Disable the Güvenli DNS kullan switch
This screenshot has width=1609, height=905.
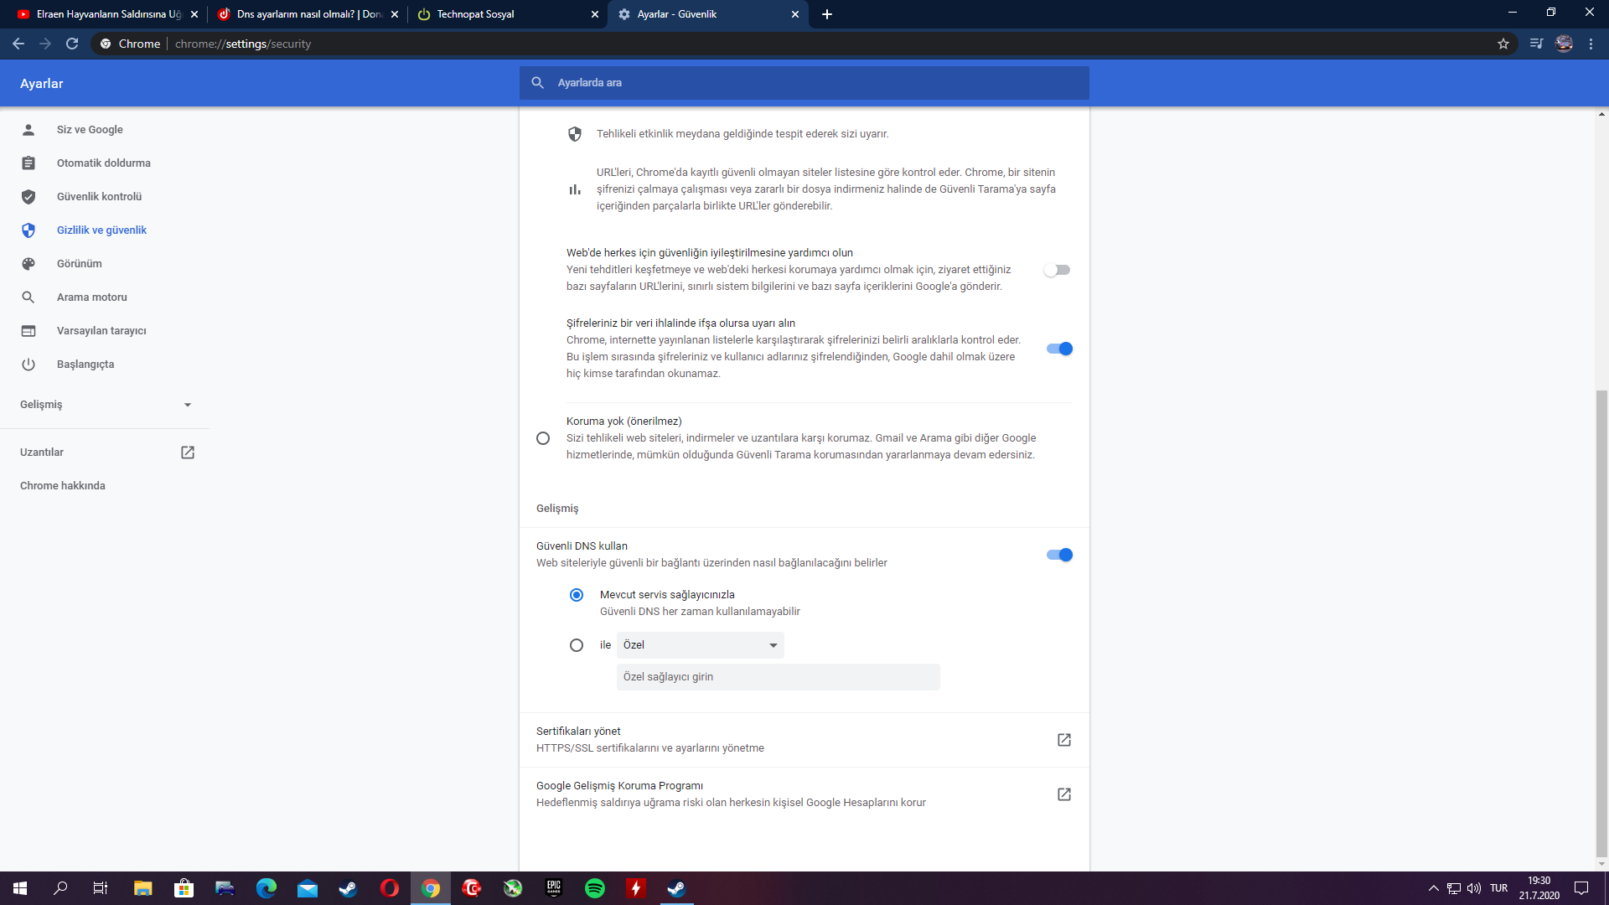pos(1059,555)
